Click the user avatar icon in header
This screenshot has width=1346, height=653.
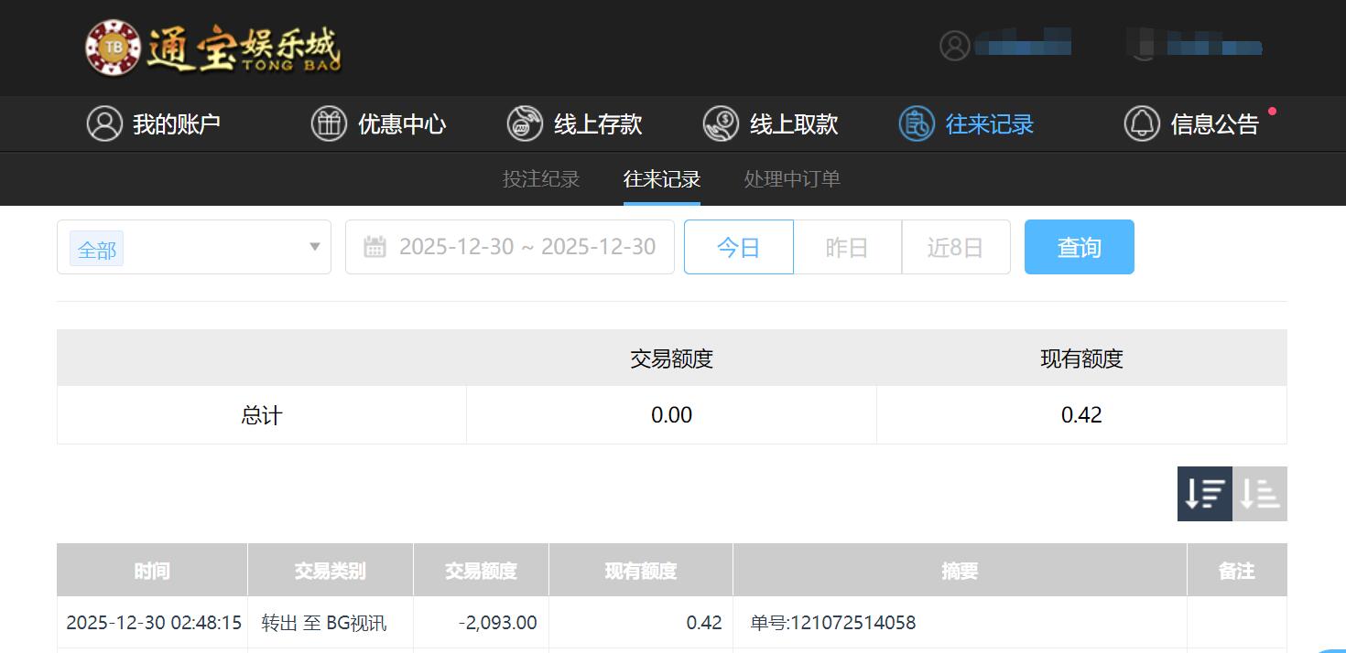pos(955,46)
